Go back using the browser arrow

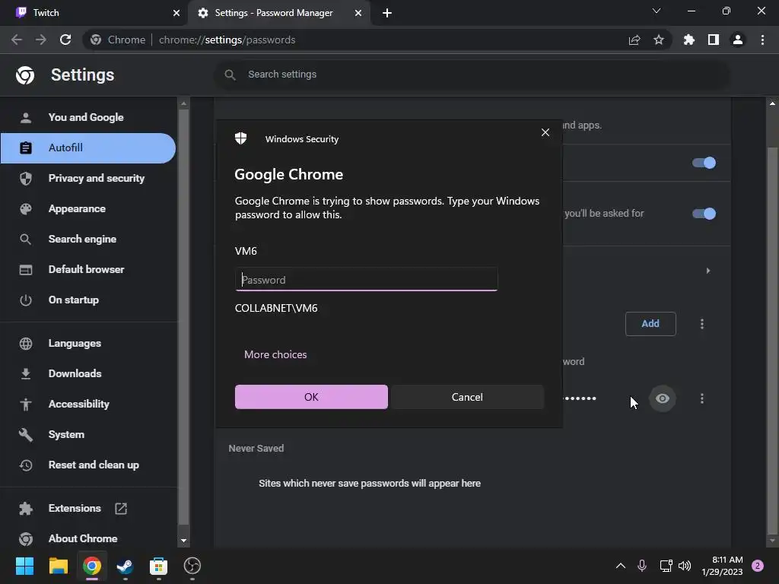pos(17,40)
